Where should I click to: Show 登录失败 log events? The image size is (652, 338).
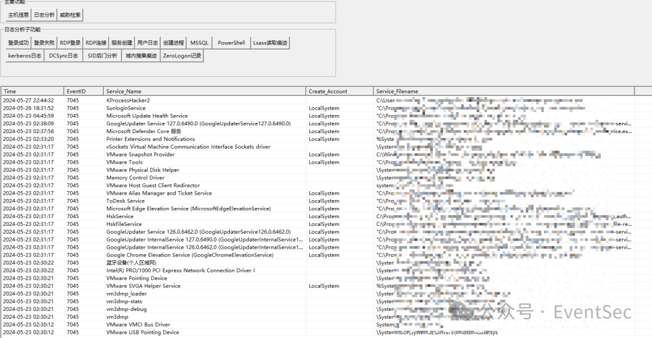(44, 43)
